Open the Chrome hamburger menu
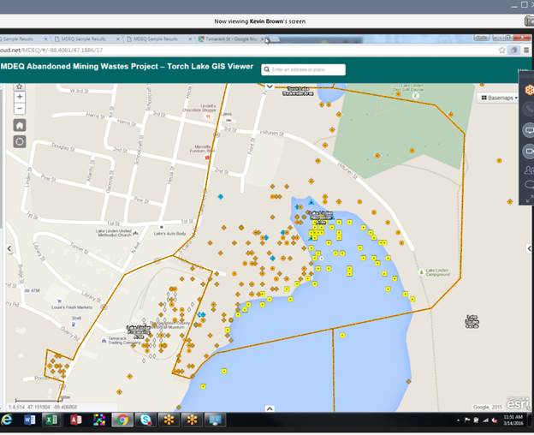 (x=526, y=51)
